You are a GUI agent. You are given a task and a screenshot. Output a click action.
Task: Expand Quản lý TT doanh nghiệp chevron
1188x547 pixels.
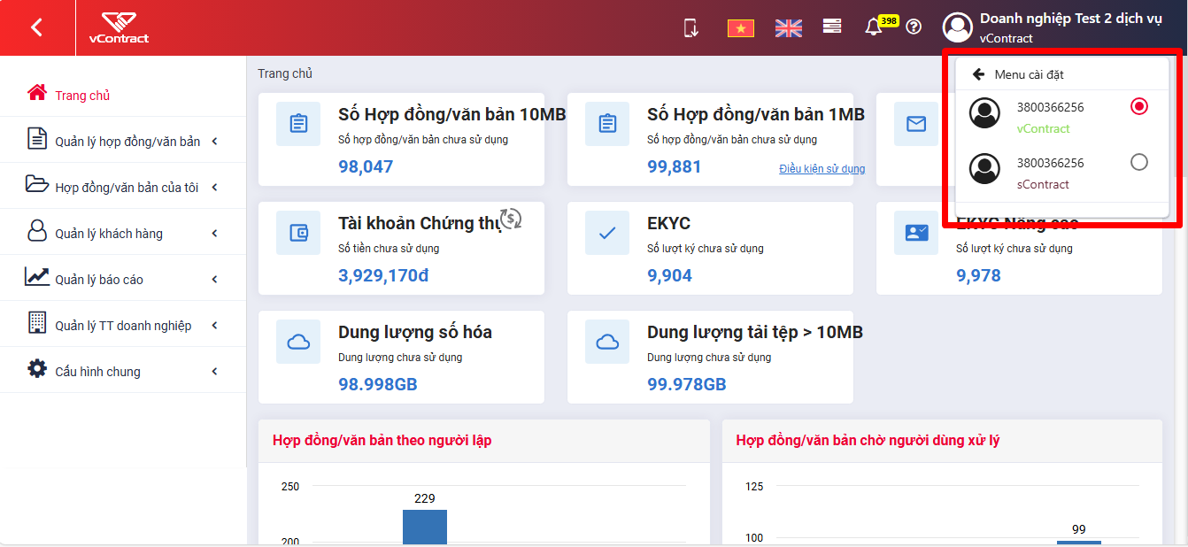pos(215,326)
